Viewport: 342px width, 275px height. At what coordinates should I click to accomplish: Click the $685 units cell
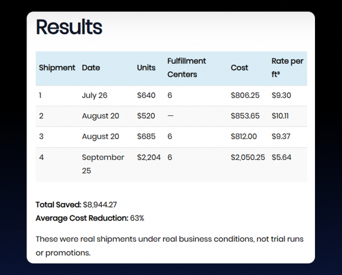coord(146,136)
